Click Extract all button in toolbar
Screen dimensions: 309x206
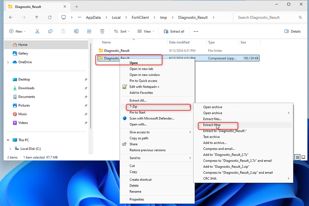[x=174, y=31]
